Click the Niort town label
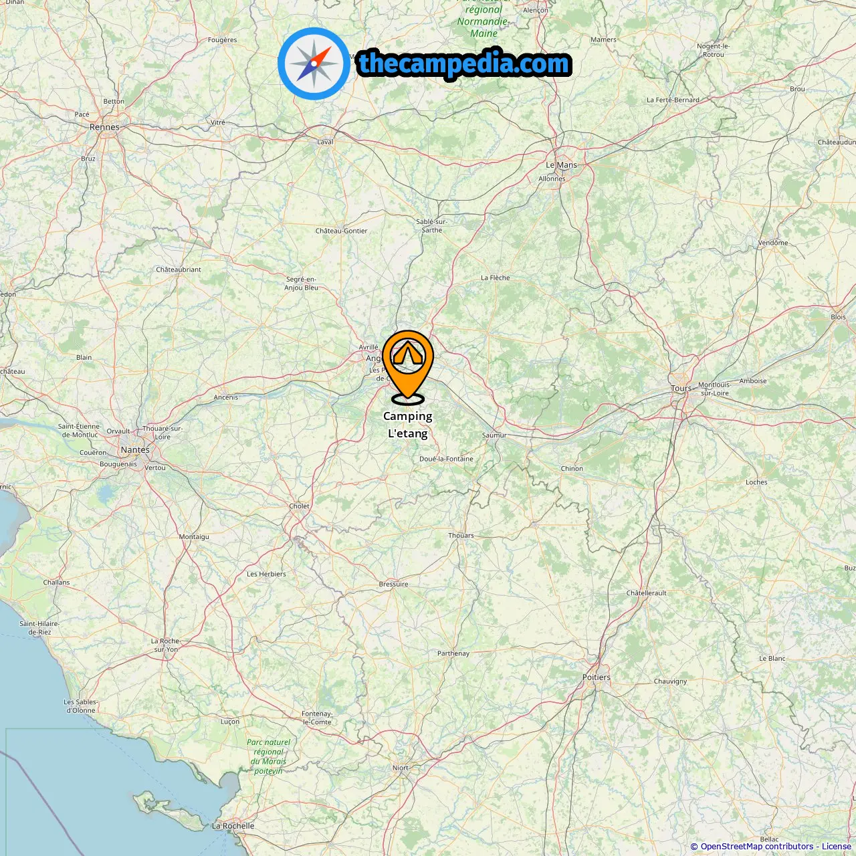The height and width of the screenshot is (856, 856). click(401, 768)
